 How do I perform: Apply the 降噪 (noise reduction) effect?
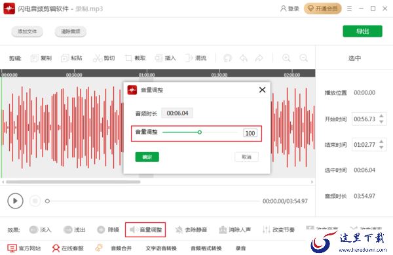click(108, 229)
